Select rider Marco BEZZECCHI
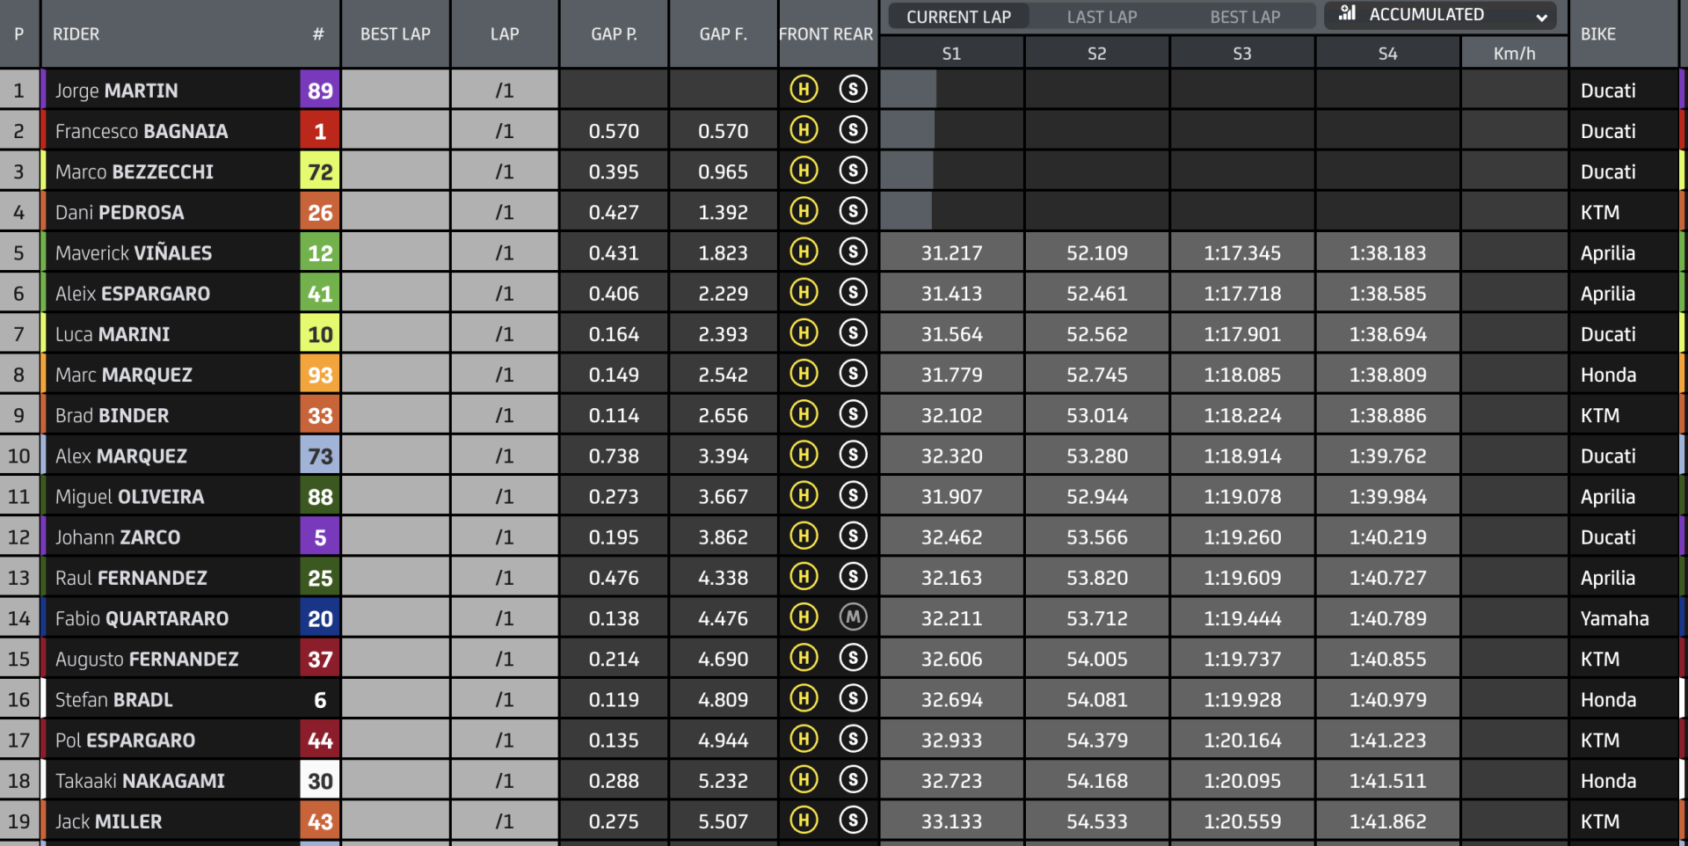The height and width of the screenshot is (846, 1688). (x=135, y=171)
